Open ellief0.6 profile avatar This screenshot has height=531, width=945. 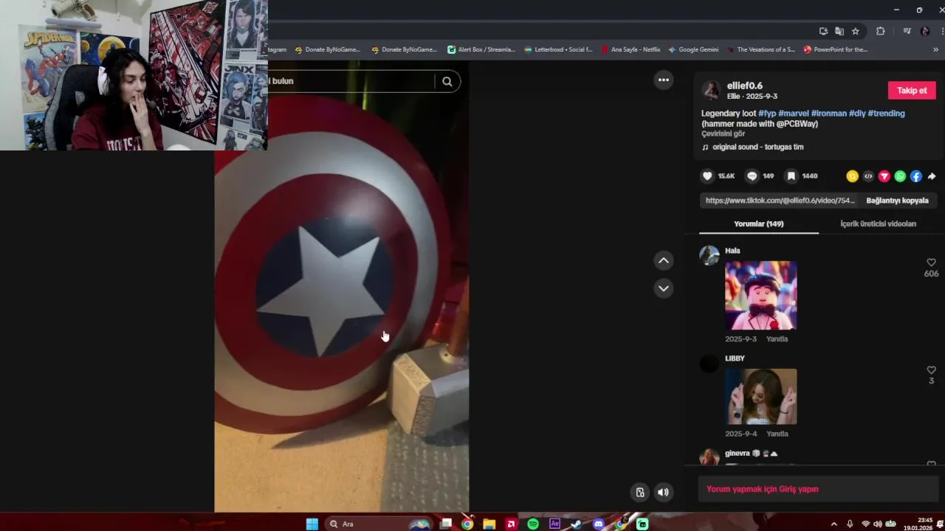[711, 91]
